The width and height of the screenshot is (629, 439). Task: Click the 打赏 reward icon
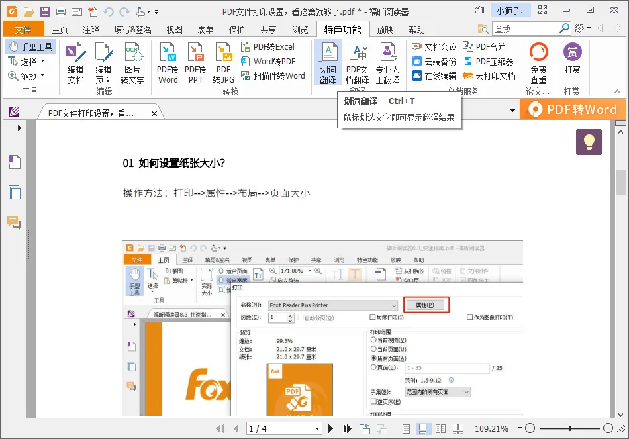click(573, 58)
